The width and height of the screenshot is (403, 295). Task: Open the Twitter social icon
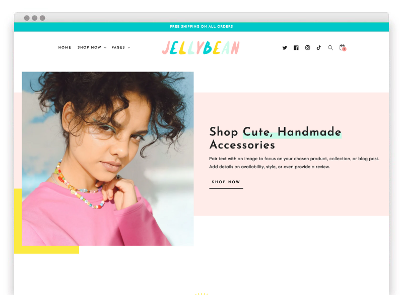[285, 48]
